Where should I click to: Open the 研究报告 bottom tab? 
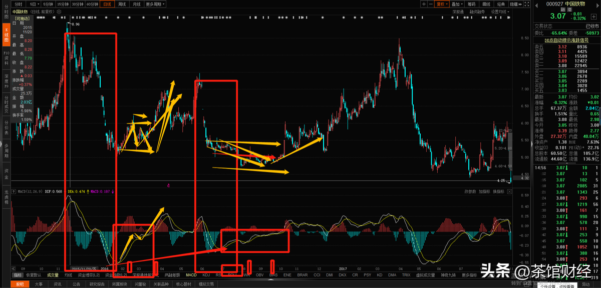point(98,284)
